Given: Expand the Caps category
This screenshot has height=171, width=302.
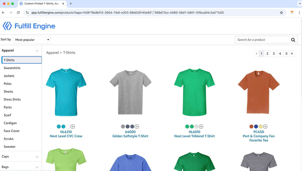Looking at the screenshot, I should 37,157.
